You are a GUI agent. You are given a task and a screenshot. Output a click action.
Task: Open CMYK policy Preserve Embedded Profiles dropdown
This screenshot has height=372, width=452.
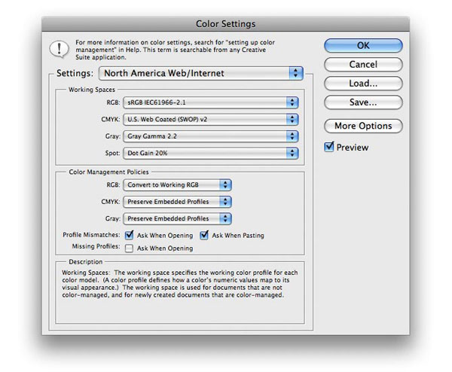click(178, 202)
